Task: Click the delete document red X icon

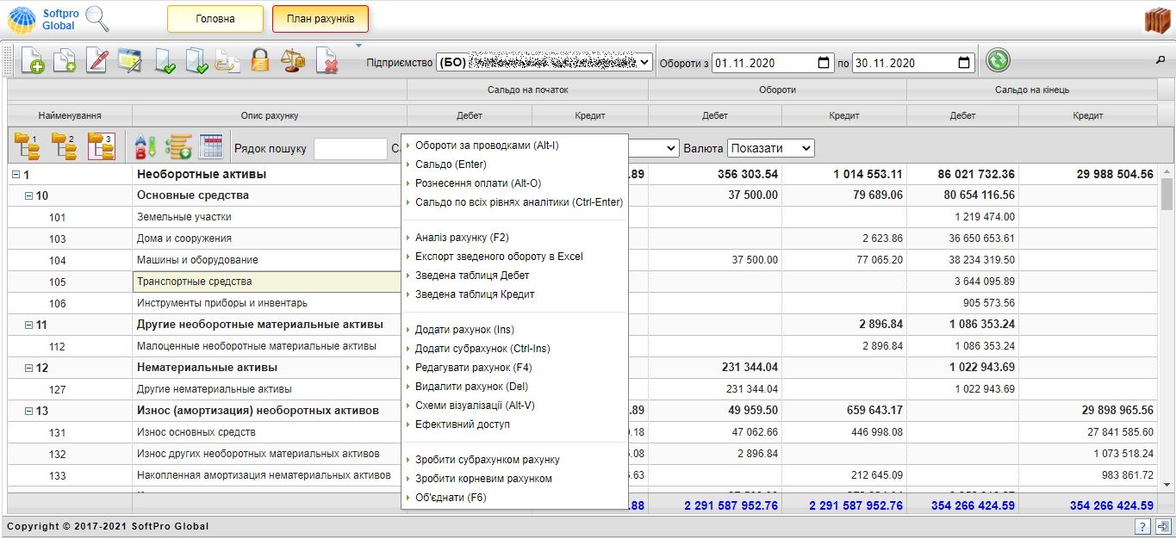Action: click(327, 61)
